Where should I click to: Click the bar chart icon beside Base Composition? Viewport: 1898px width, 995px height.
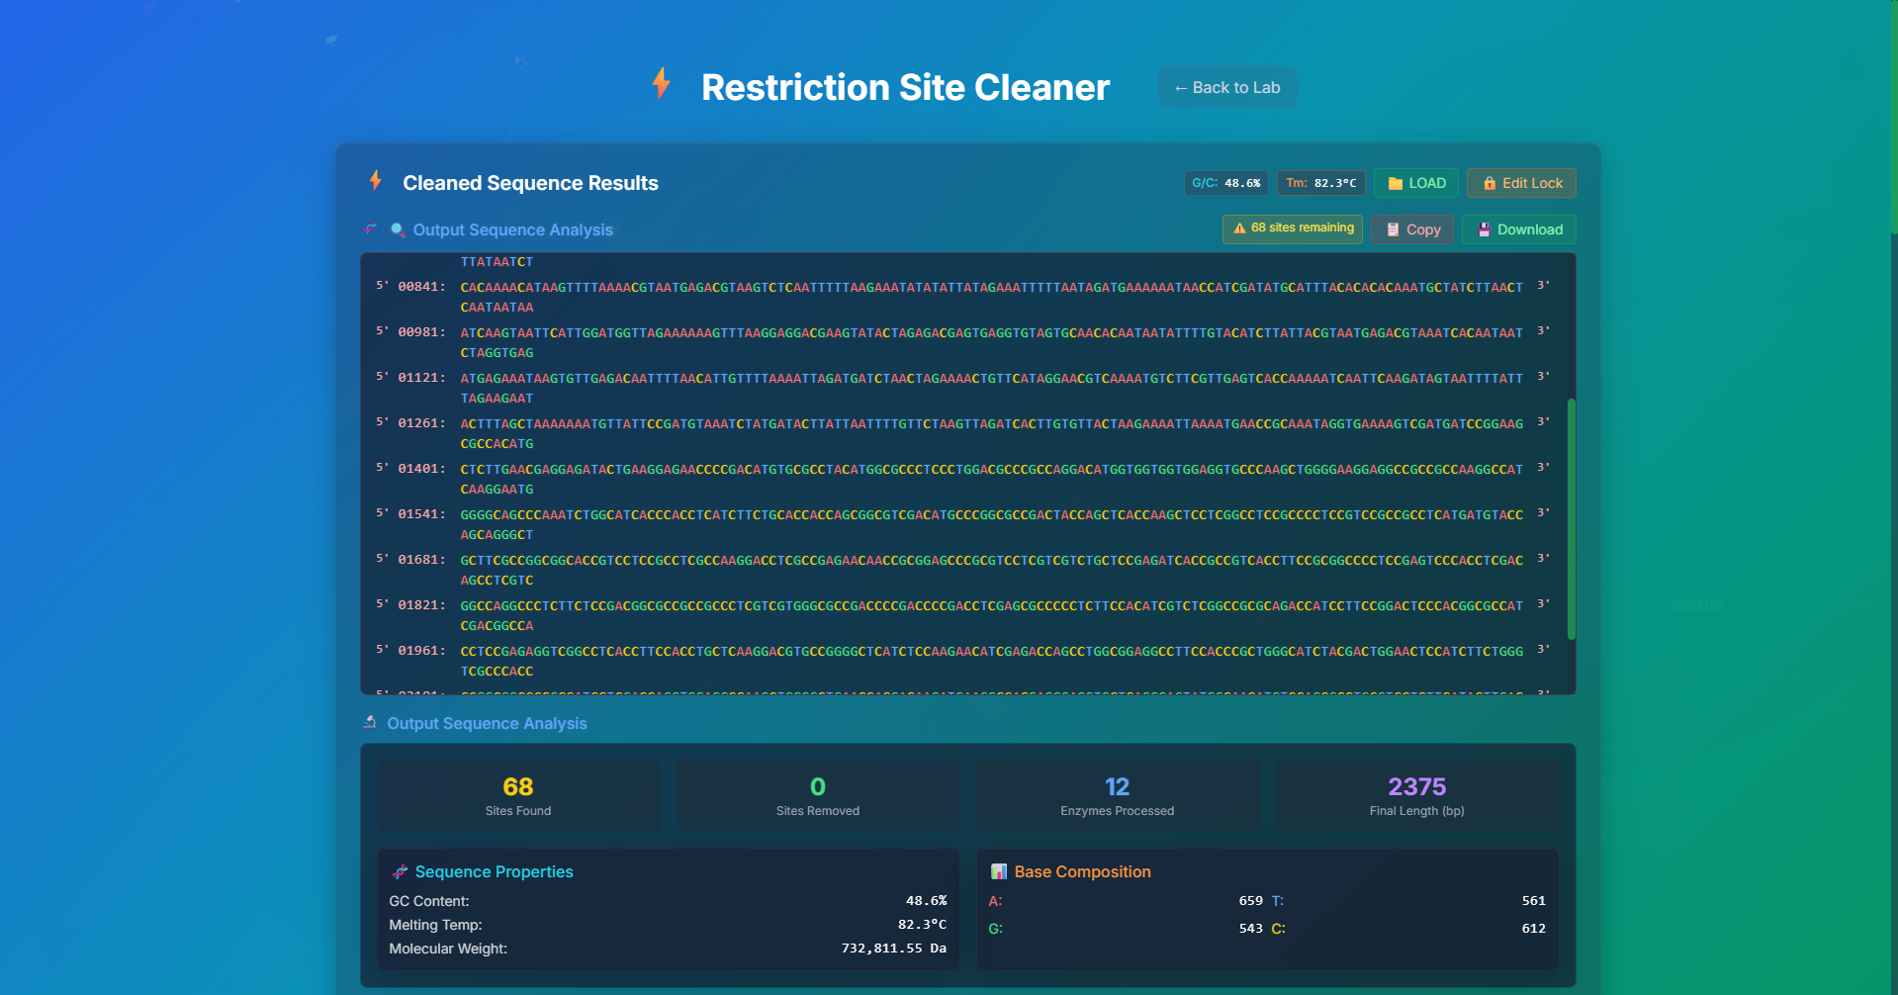coord(999,871)
